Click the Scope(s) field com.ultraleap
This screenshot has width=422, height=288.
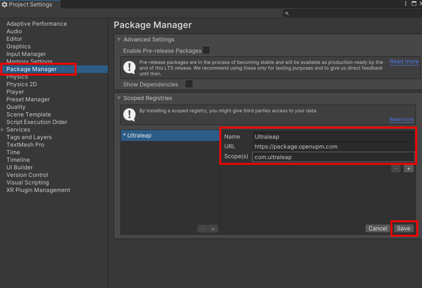click(333, 157)
